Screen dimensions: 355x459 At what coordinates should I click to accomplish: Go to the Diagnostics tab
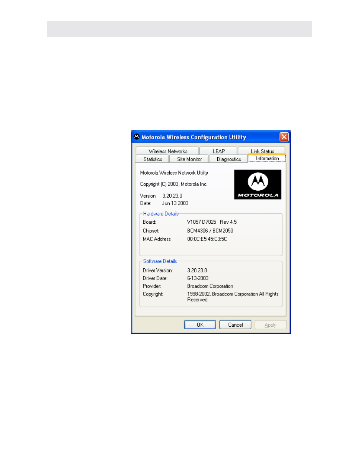[x=228, y=159]
